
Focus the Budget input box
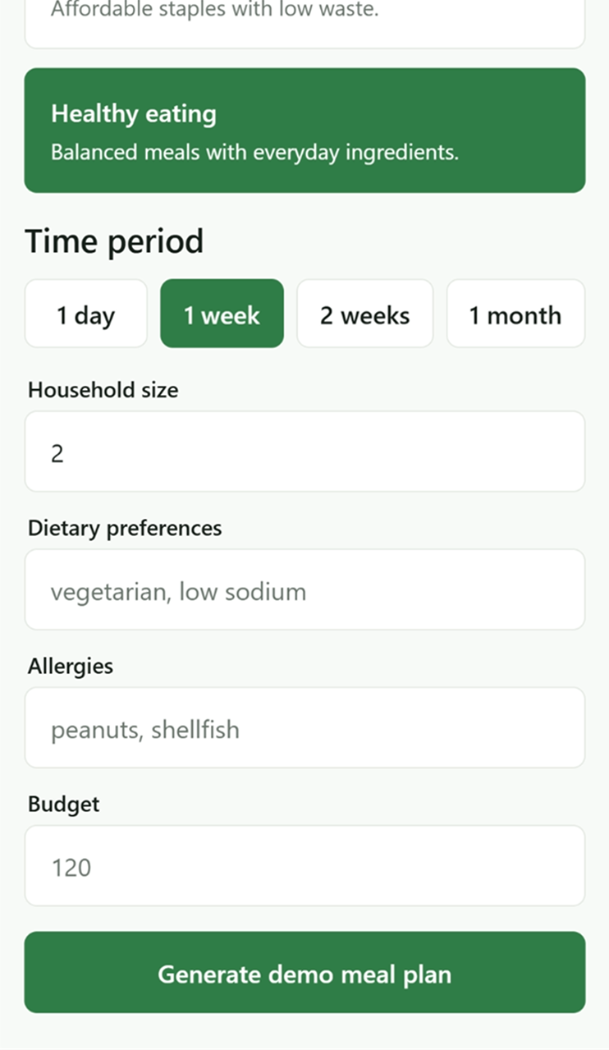tap(304, 865)
